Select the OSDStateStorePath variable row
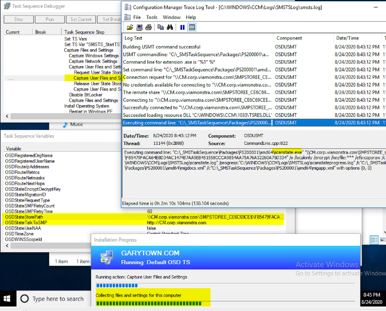386x311 pixels. 24,217
